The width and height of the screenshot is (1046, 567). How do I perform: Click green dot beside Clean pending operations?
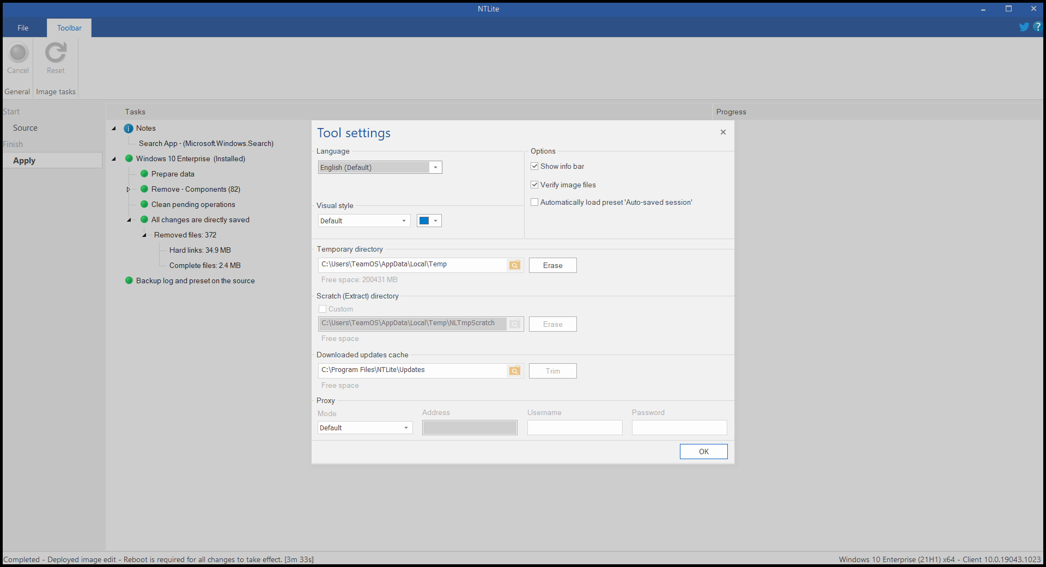click(x=144, y=204)
